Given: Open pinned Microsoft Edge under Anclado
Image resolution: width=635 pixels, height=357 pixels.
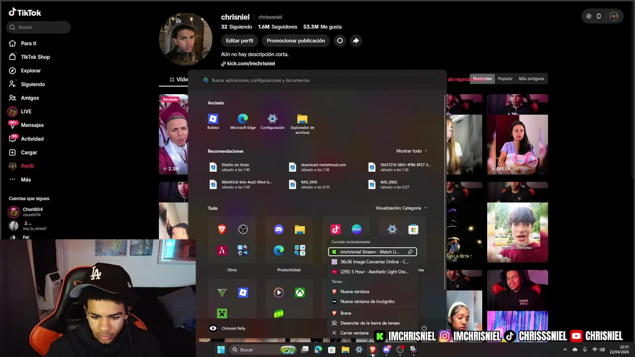Looking at the screenshot, I should tap(243, 121).
